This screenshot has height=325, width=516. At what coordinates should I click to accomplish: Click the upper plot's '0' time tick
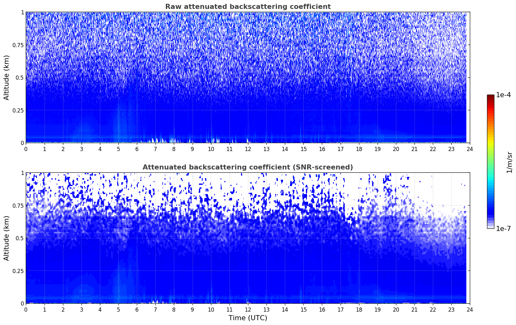coord(26,149)
